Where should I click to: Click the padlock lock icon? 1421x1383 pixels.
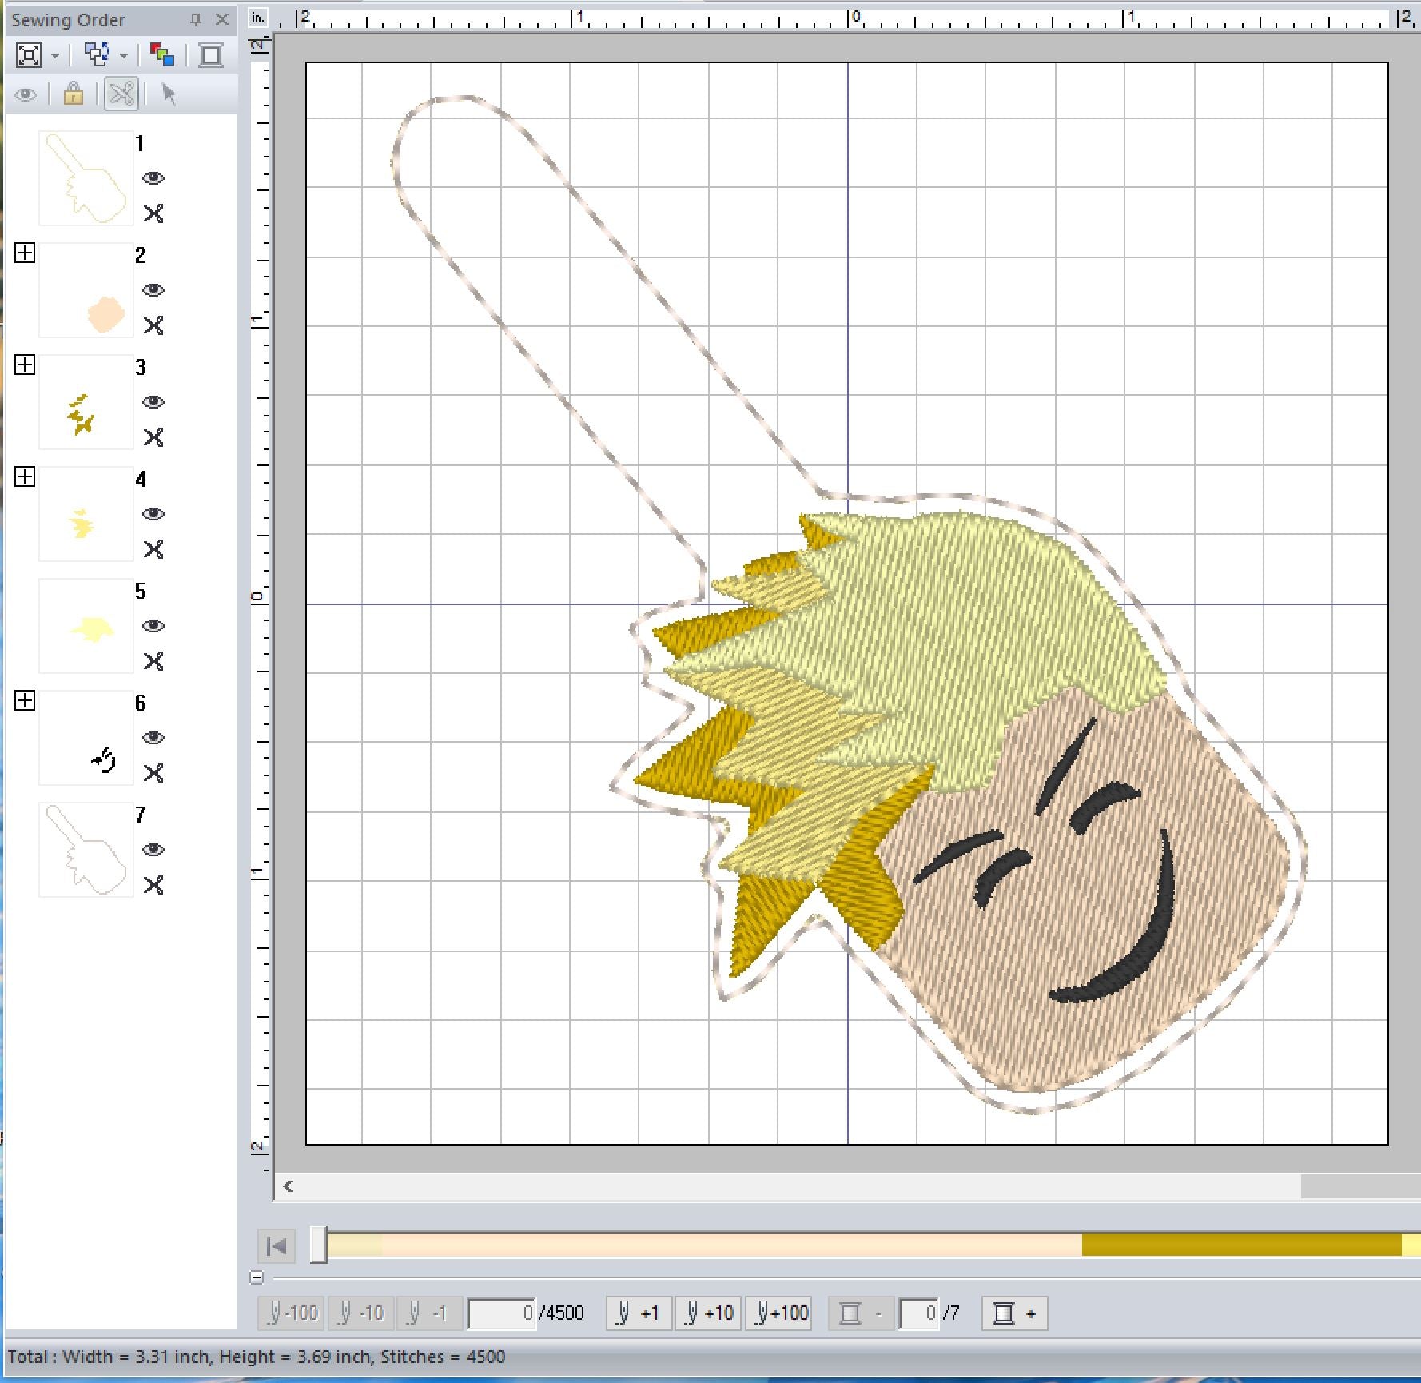point(74,94)
